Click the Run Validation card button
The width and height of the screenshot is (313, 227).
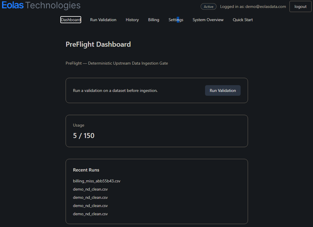click(x=223, y=90)
